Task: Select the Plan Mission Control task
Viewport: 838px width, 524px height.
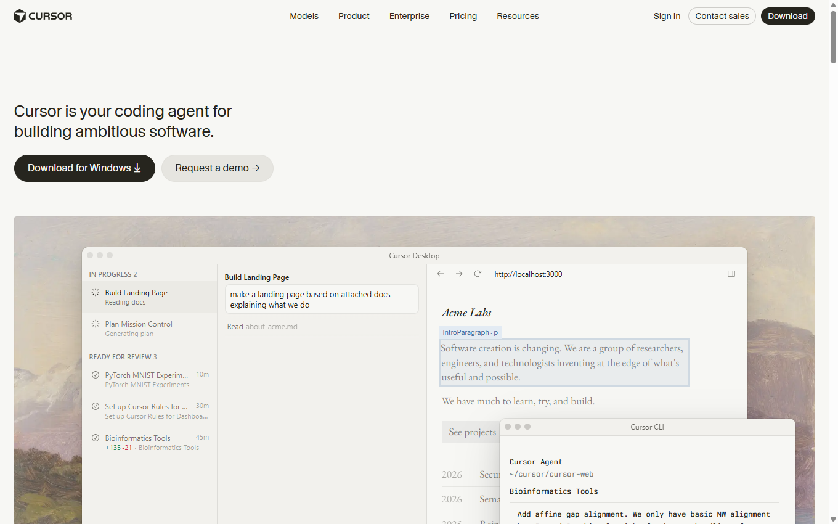Action: tap(150, 329)
